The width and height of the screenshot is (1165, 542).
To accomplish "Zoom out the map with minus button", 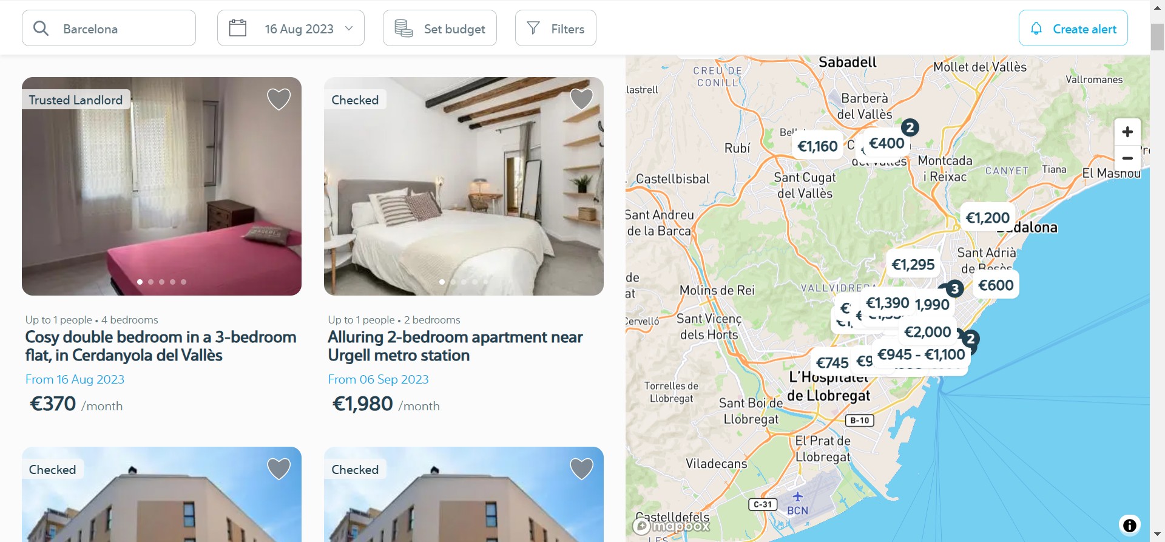I will 1127,158.
